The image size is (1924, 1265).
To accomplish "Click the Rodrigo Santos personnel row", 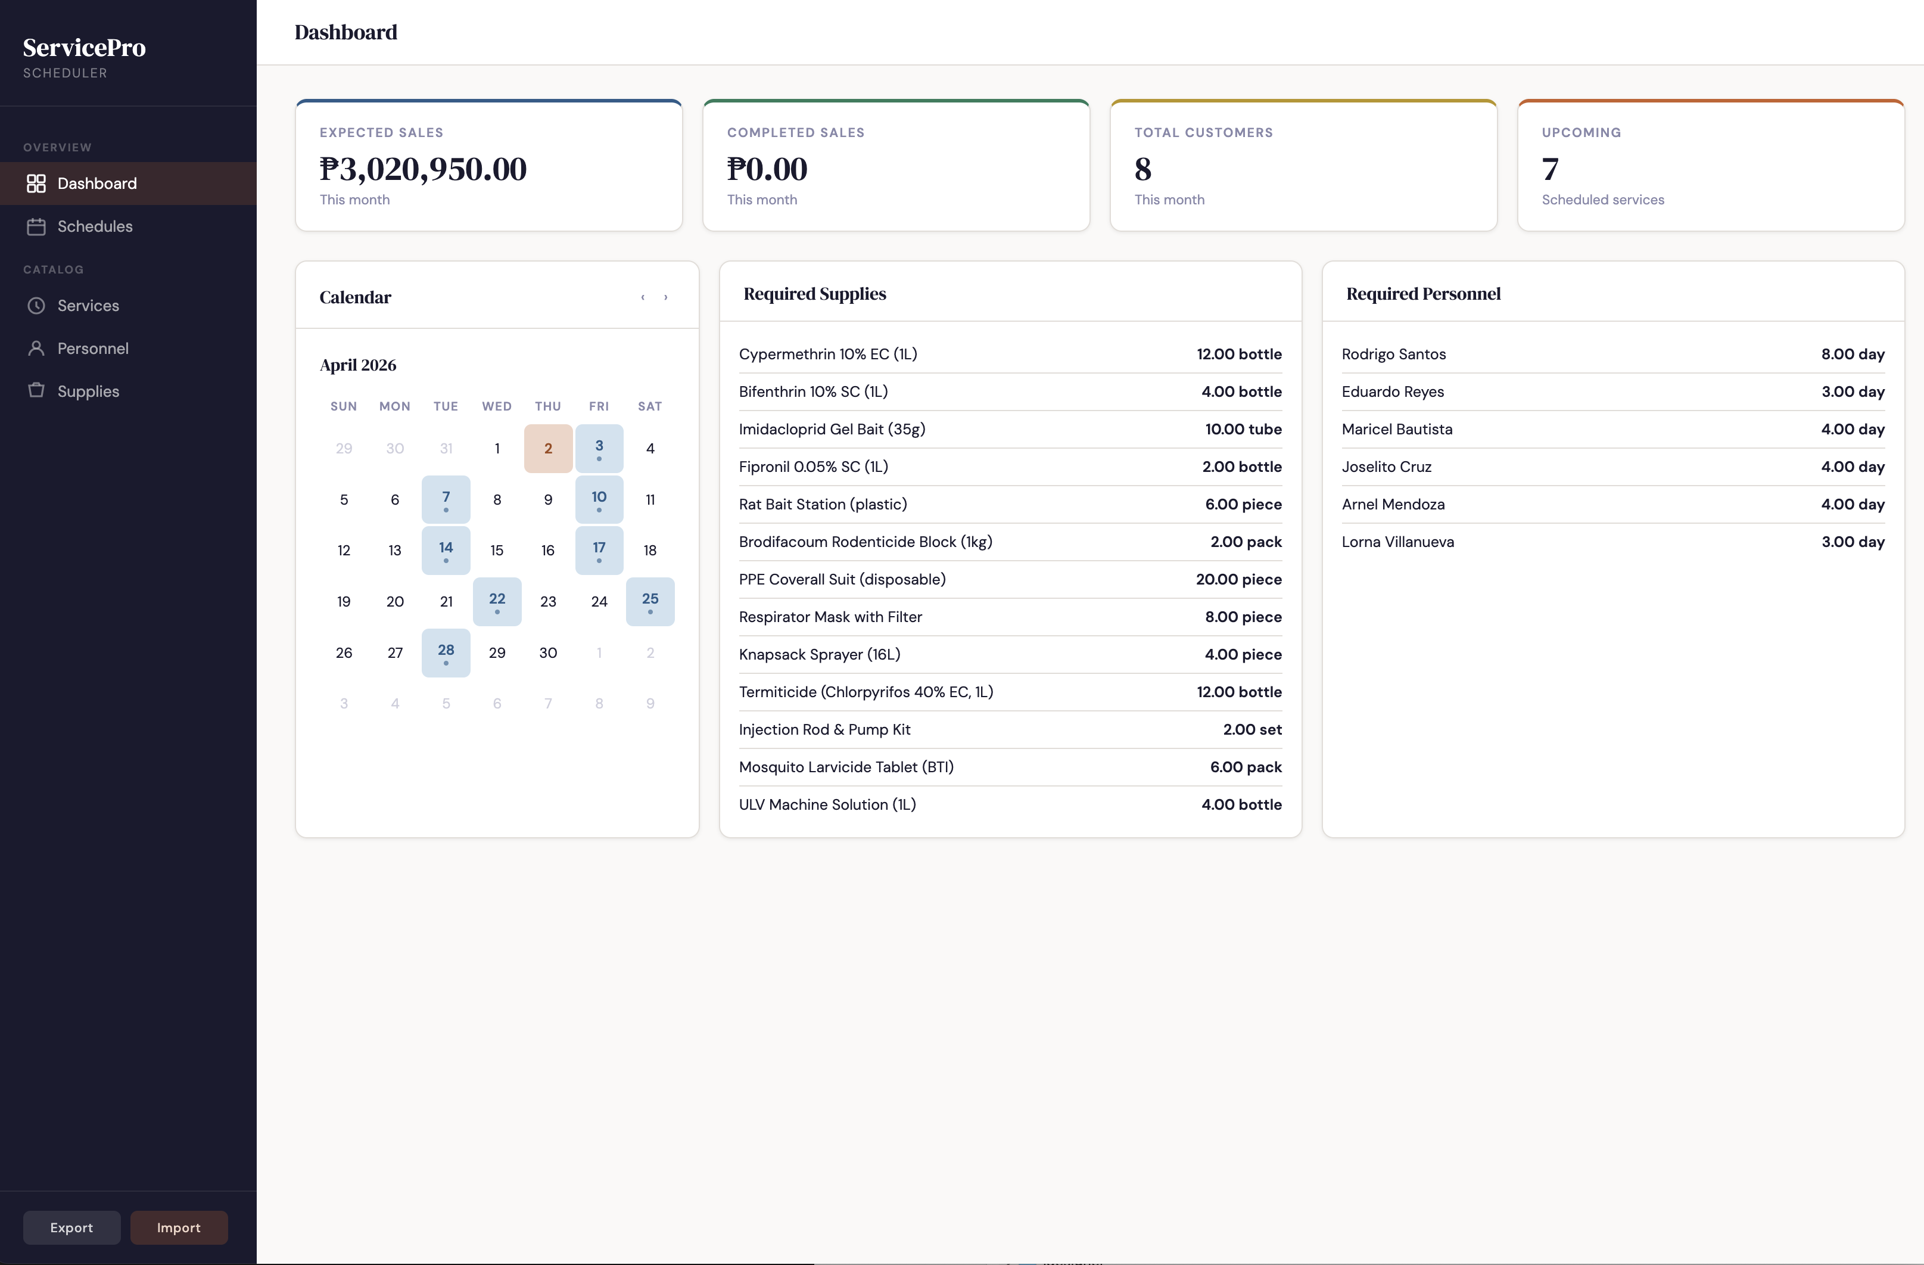I will pyautogui.click(x=1612, y=355).
